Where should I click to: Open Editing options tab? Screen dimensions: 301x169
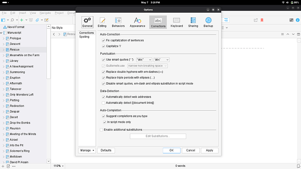[102, 22]
